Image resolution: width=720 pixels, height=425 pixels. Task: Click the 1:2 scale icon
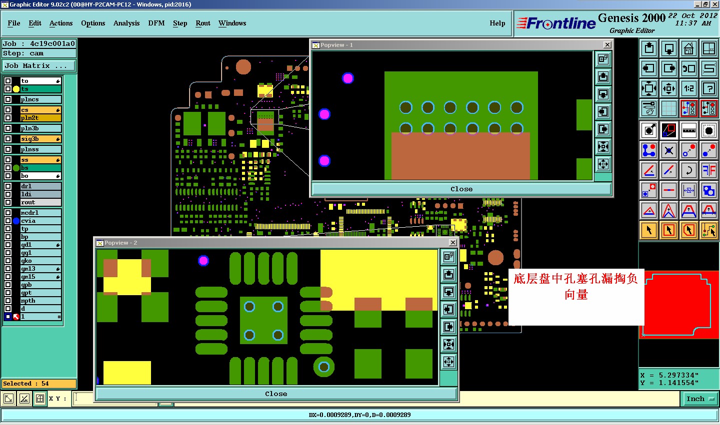point(689,88)
